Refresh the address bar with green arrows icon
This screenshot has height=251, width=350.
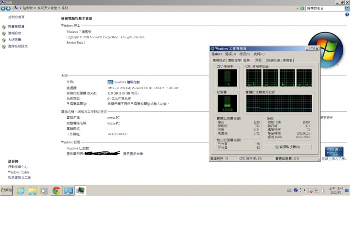point(302,8)
